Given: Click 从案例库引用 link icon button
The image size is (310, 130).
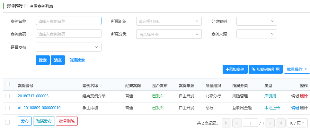Looking at the screenshot, I should tap(265, 69).
